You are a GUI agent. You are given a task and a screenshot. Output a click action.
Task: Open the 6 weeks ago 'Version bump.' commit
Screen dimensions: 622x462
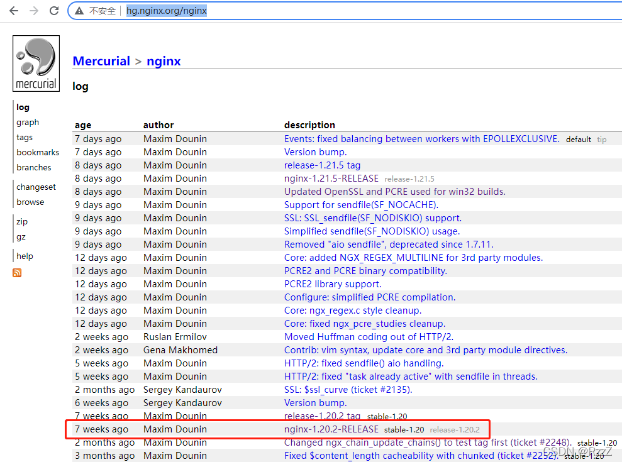pyautogui.click(x=315, y=402)
